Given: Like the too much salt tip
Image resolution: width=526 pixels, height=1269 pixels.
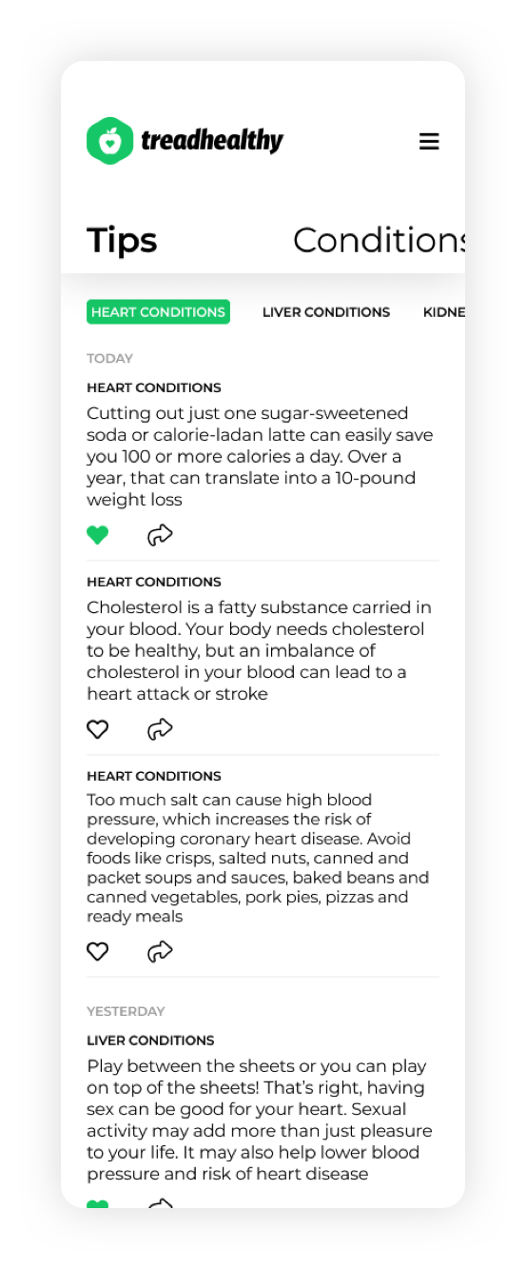Looking at the screenshot, I should point(98,951).
